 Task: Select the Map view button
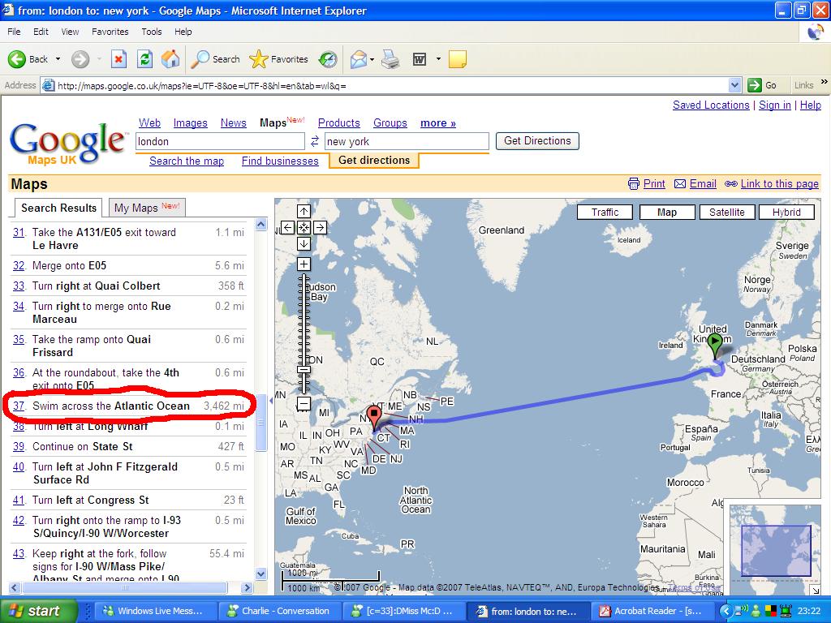(x=667, y=213)
